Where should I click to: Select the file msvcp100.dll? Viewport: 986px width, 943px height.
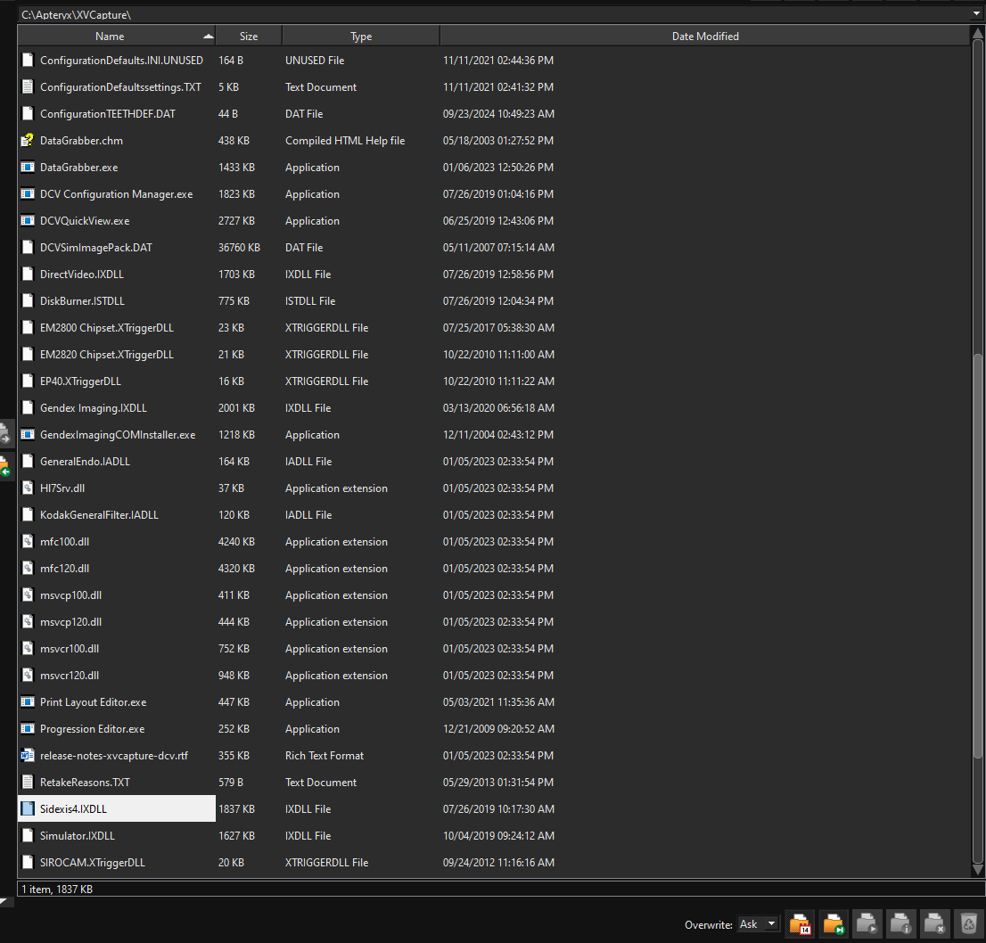pyautogui.click(x=71, y=595)
